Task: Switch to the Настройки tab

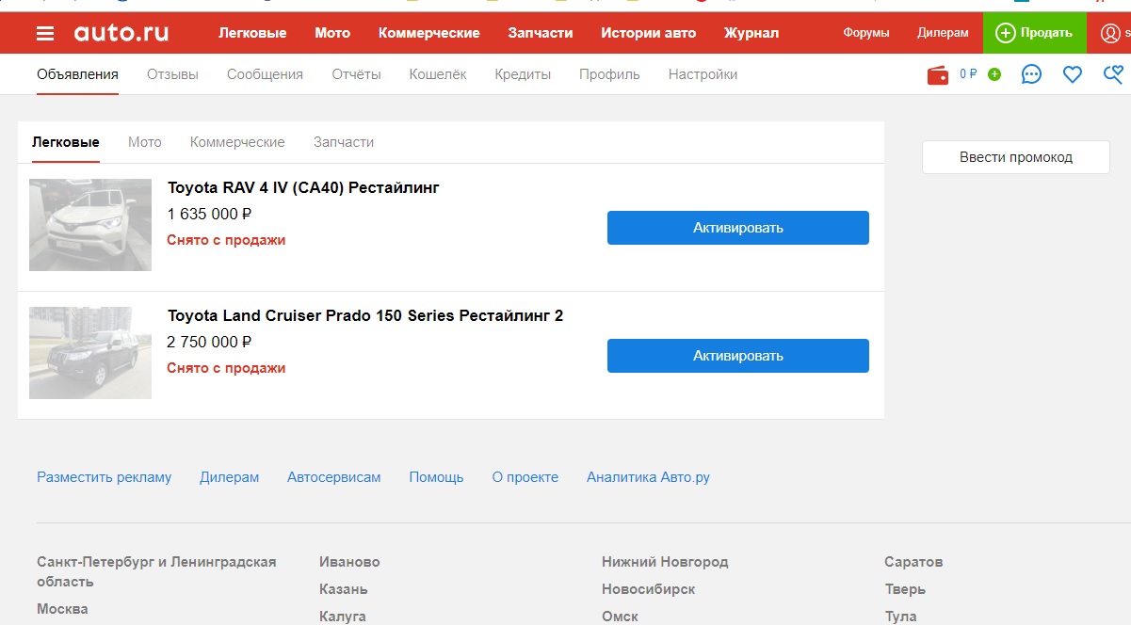Action: click(x=703, y=74)
